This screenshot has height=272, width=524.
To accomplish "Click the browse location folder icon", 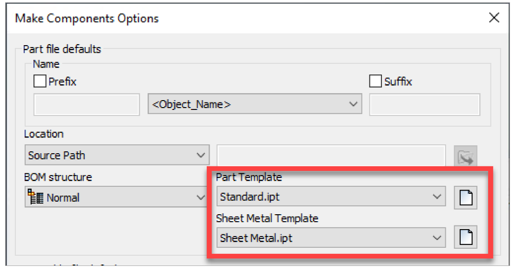I will tap(466, 157).
